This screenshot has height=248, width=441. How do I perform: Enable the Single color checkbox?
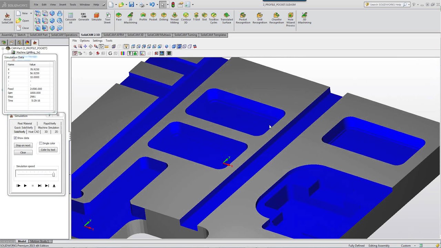(x=41, y=143)
